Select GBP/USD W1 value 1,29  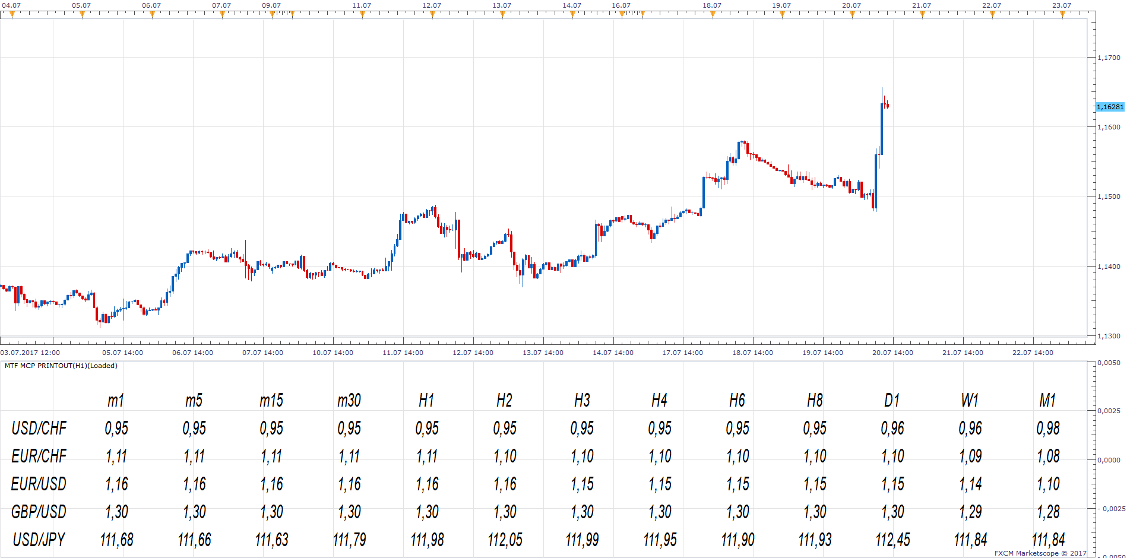[970, 512]
